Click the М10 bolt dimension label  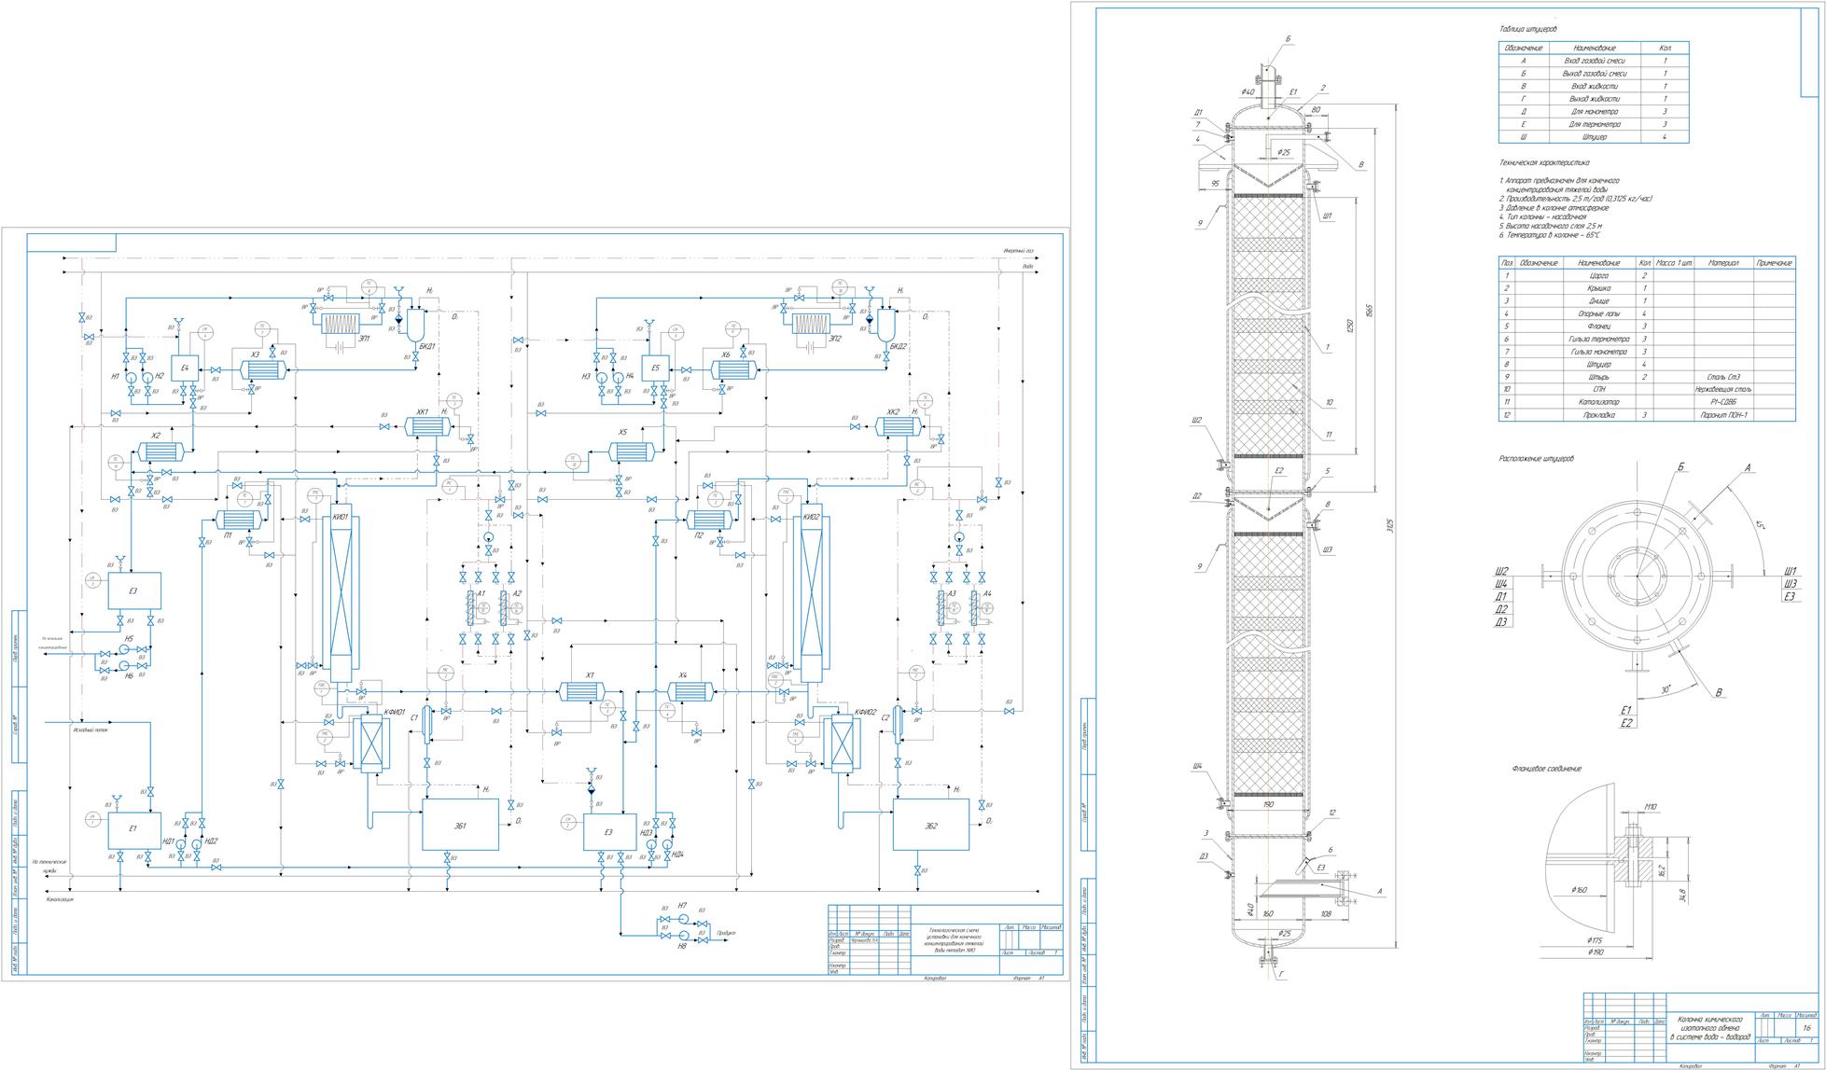click(1651, 808)
